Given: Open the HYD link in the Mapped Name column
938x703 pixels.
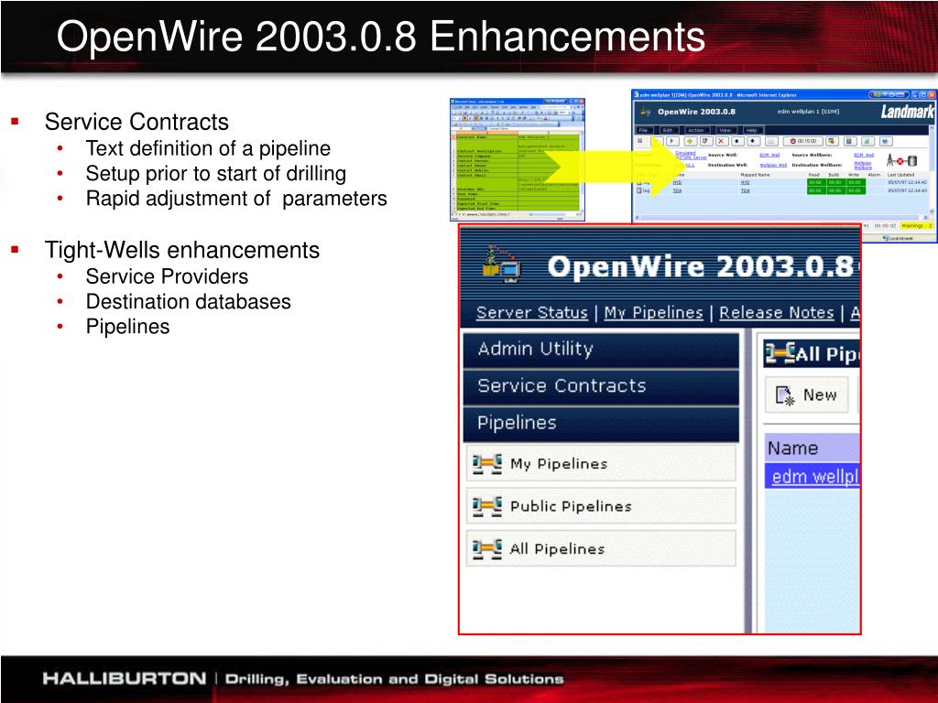Looking at the screenshot, I should point(746,182).
